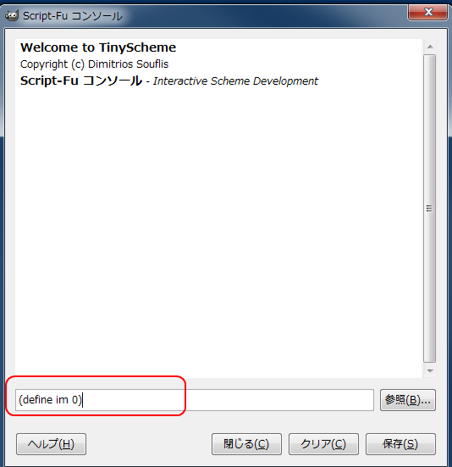Image resolution: width=452 pixels, height=467 pixels.
Task: Close the Script-Fu console window with X
Action: pyautogui.click(x=428, y=12)
